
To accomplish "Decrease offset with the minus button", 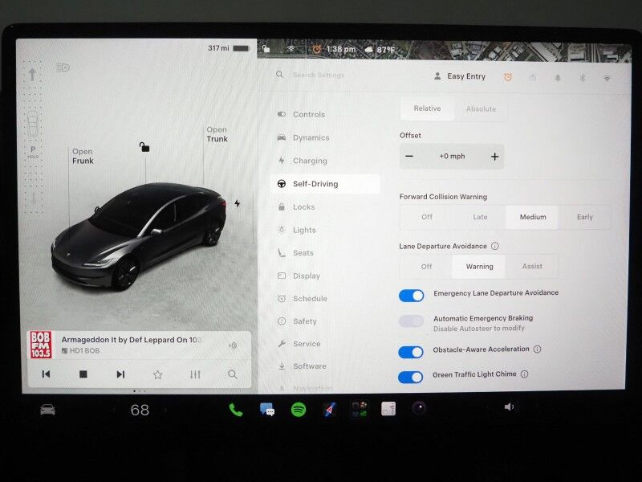I will click(x=409, y=156).
